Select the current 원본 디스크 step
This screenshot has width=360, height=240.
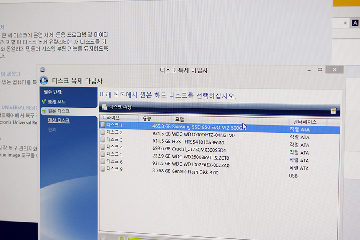click(58, 111)
